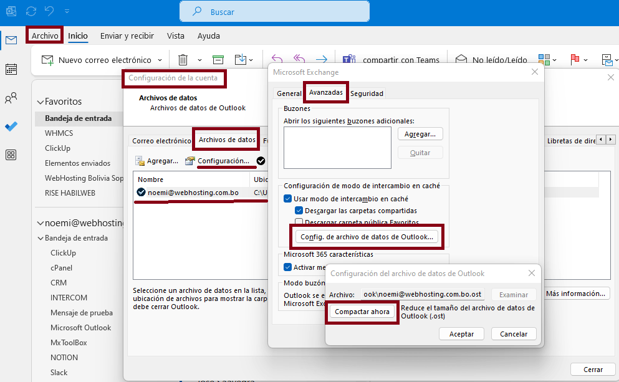This screenshot has height=382, width=619.
Task: Click the Archivo path text field
Action: (423, 294)
